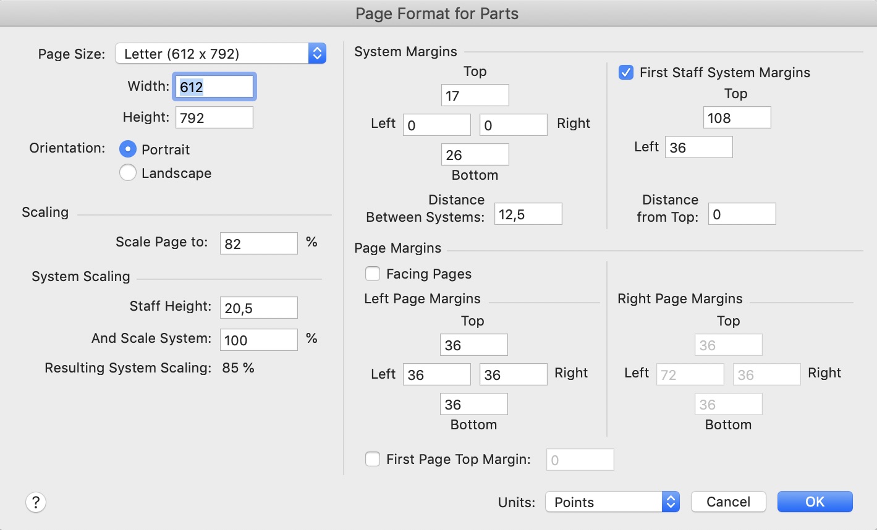
Task: Click the Distance from Top field
Action: [x=742, y=214]
